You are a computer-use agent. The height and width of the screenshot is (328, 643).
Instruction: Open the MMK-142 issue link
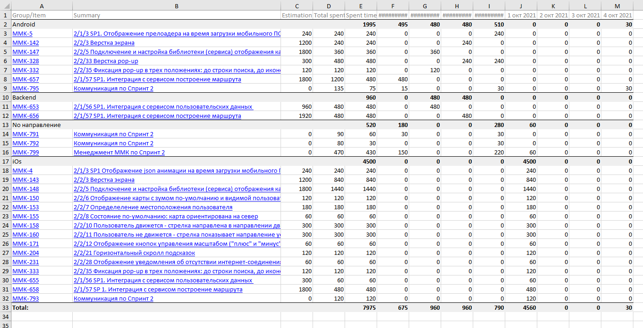[x=25, y=42]
